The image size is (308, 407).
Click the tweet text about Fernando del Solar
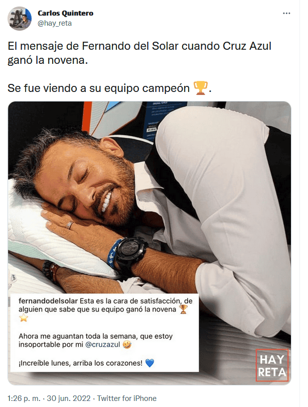pos(139,53)
